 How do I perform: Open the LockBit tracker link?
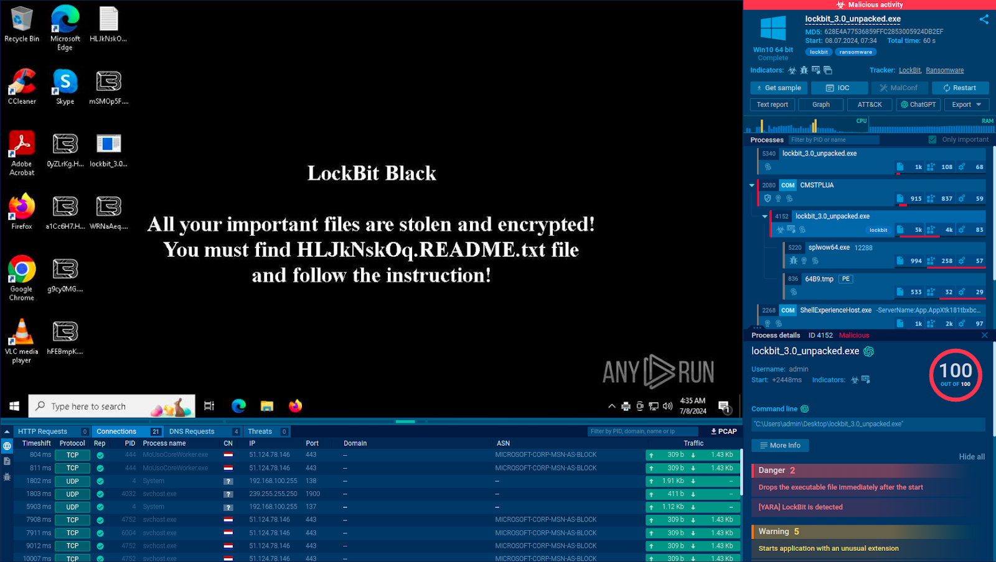coord(909,70)
